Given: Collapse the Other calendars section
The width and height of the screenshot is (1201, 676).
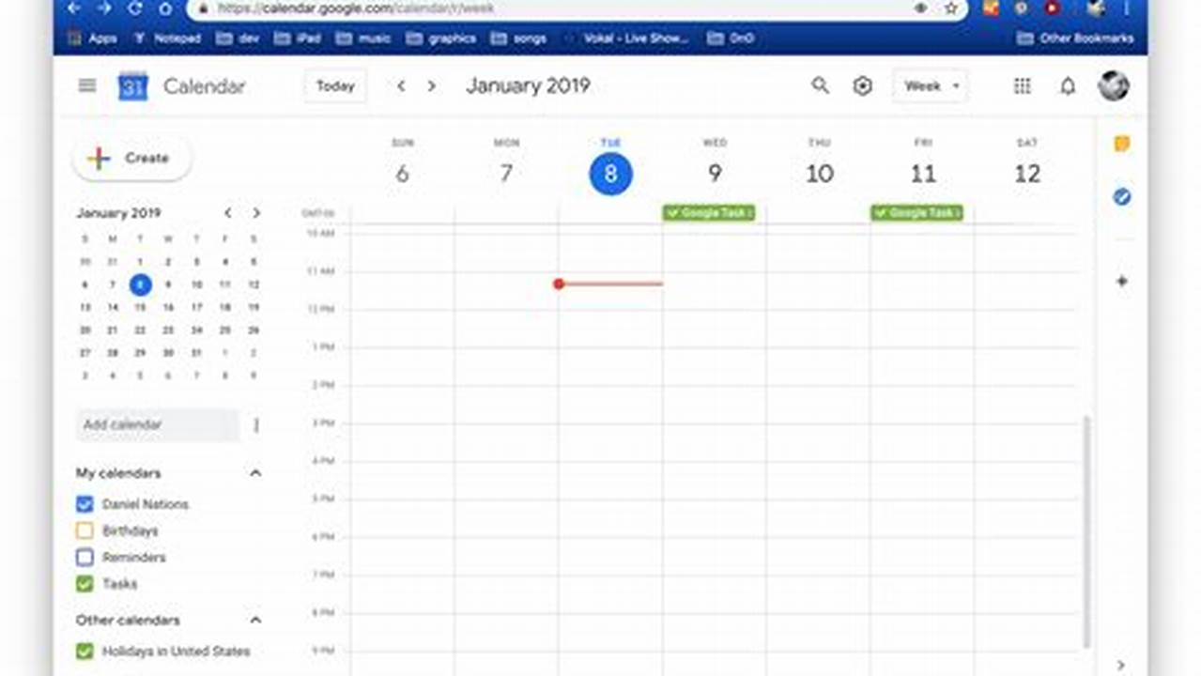Looking at the screenshot, I should [254, 620].
